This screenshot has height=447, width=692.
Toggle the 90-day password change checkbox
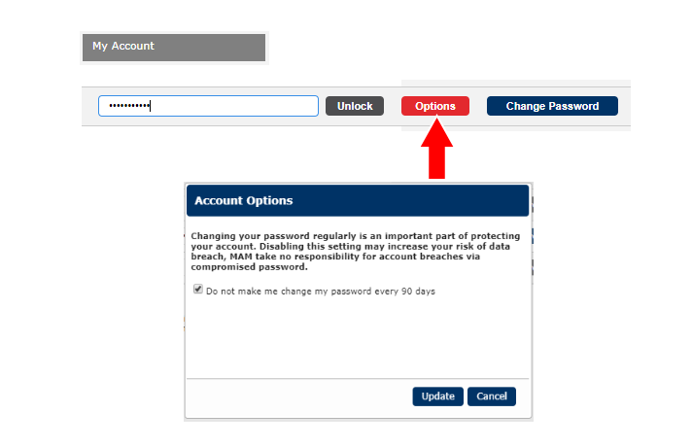198,290
